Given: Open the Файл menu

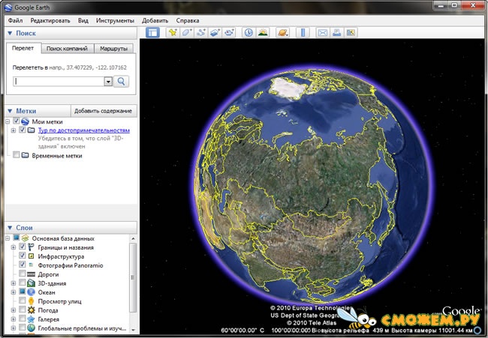Looking at the screenshot, I should pos(15,20).
